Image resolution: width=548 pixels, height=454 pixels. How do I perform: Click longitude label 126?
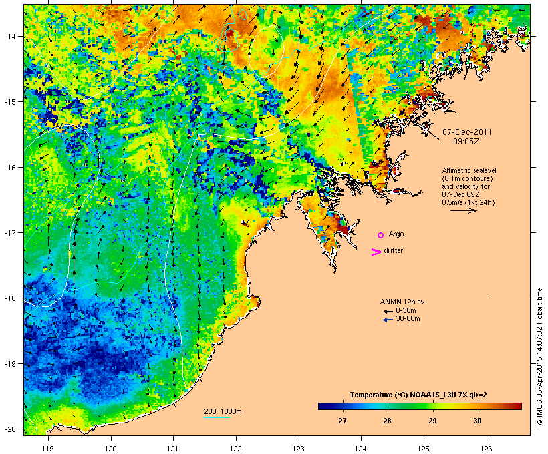point(486,449)
